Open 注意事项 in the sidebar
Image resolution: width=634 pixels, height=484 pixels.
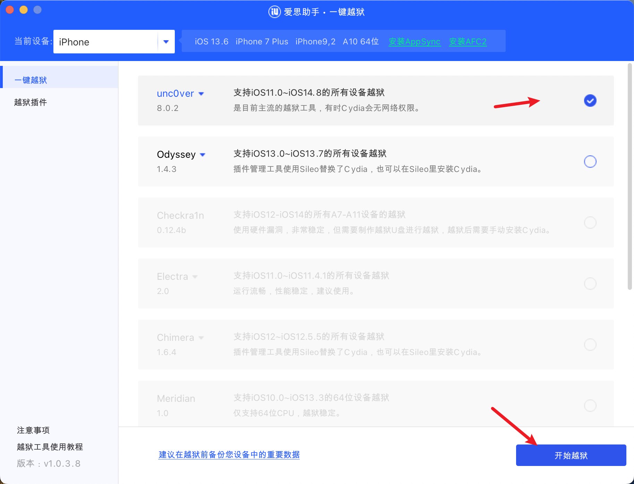(x=33, y=430)
